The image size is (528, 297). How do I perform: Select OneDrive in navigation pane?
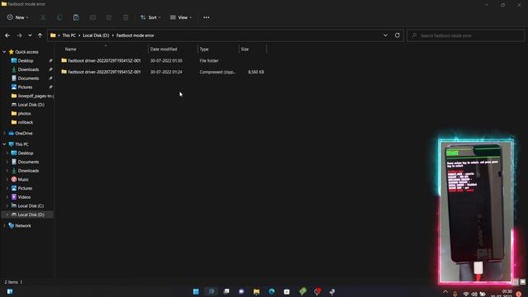24,134
